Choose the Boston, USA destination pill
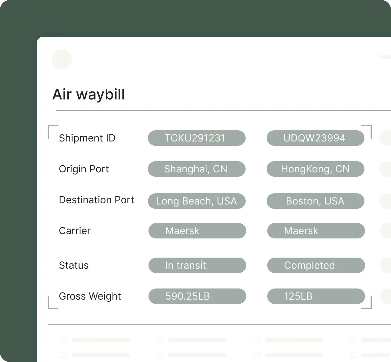This screenshot has width=391, height=362. click(315, 201)
